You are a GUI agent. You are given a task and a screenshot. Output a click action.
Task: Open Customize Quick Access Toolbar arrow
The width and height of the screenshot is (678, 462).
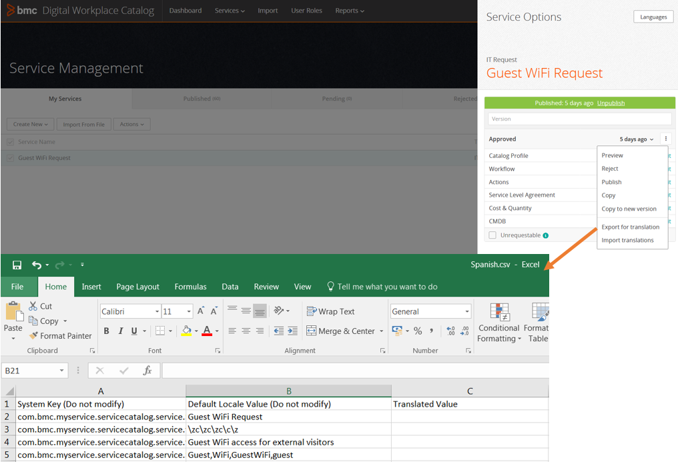tap(82, 265)
